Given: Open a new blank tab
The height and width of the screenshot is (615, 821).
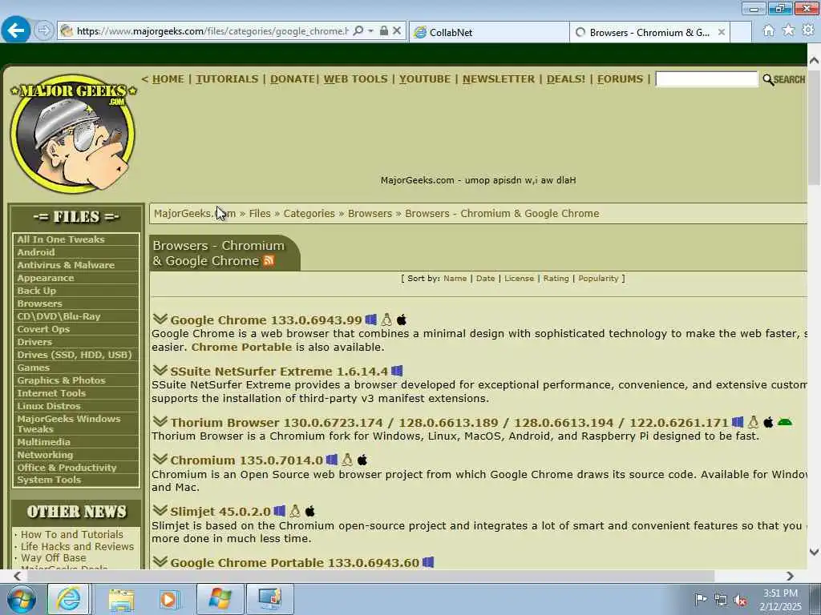Looking at the screenshot, I should coord(741,32).
